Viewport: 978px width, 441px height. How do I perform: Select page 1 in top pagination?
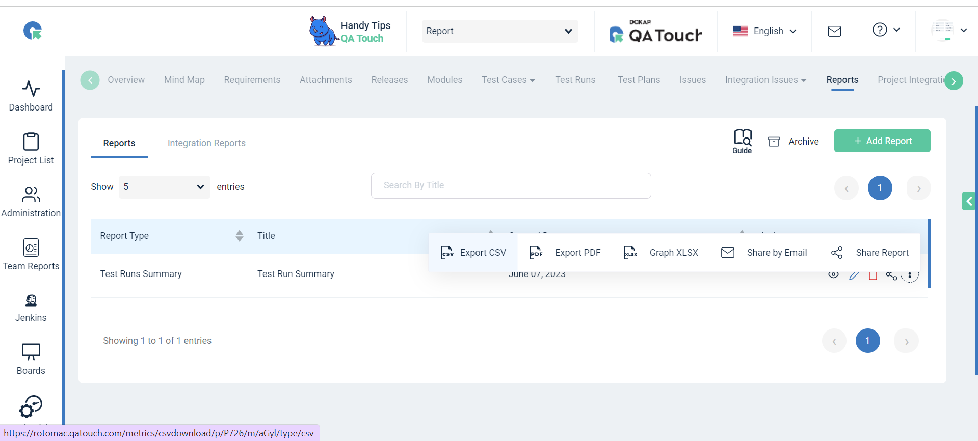click(880, 188)
